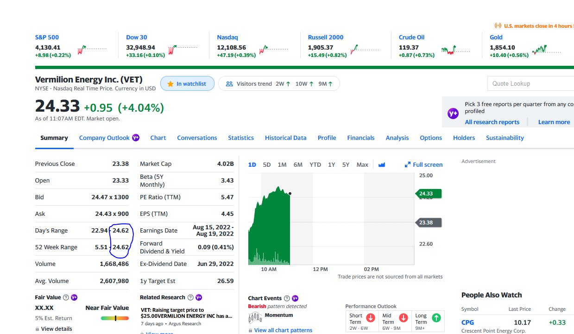The height and width of the screenshot is (334, 574).
Task: Click the Y+ badge next to Fair Value
Action: click(74, 297)
